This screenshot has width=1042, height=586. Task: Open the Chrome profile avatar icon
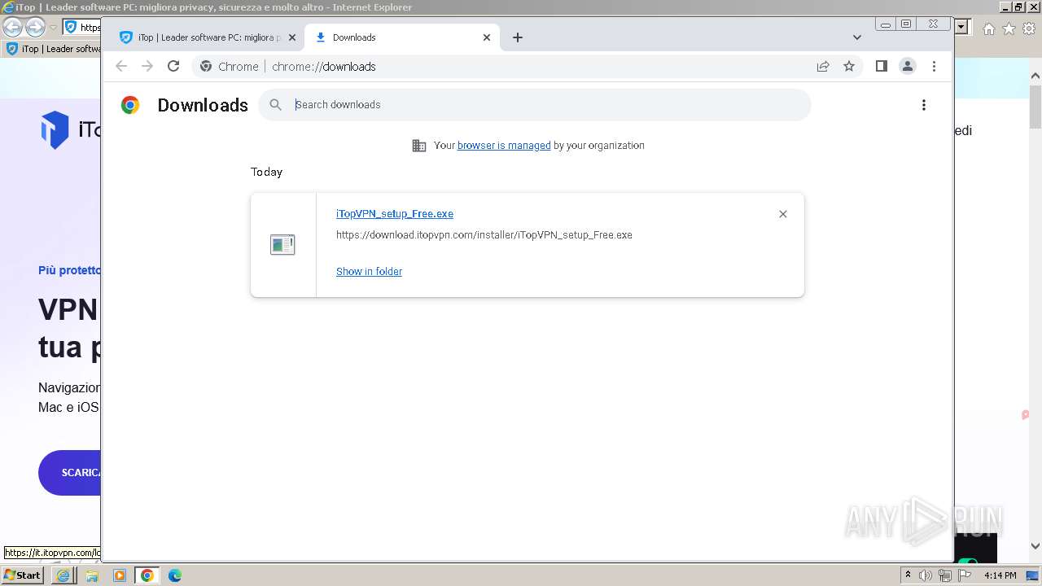tap(908, 67)
